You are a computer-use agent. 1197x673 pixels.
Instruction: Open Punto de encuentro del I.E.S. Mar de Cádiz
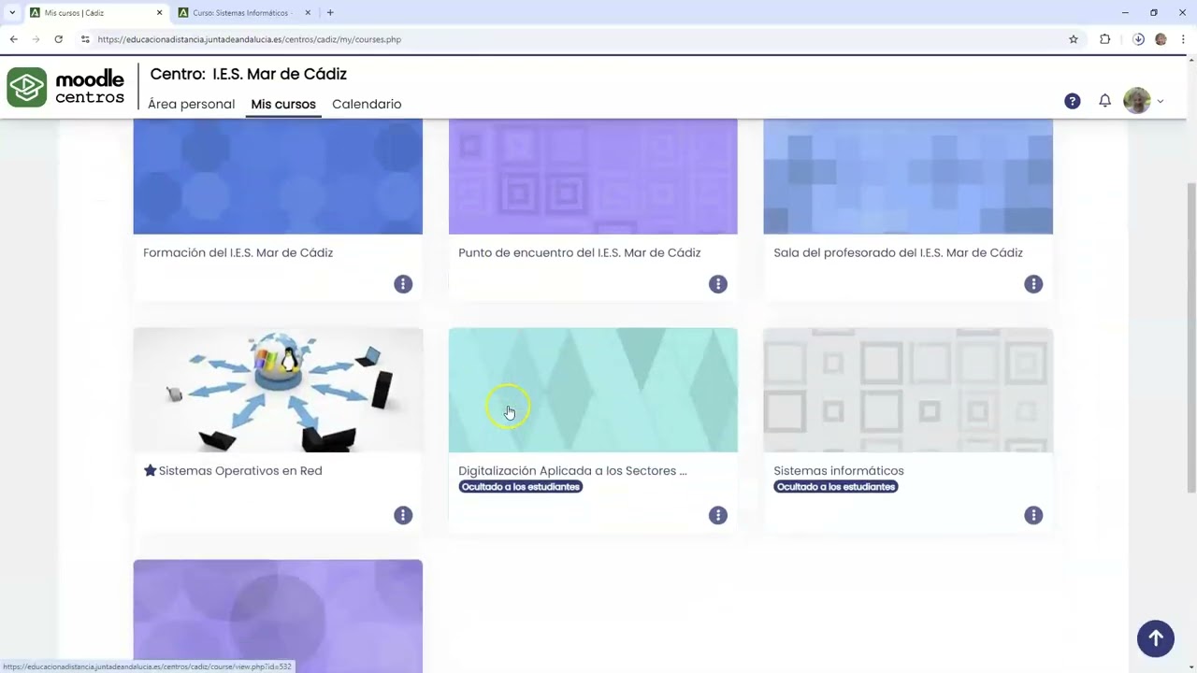[x=579, y=252]
